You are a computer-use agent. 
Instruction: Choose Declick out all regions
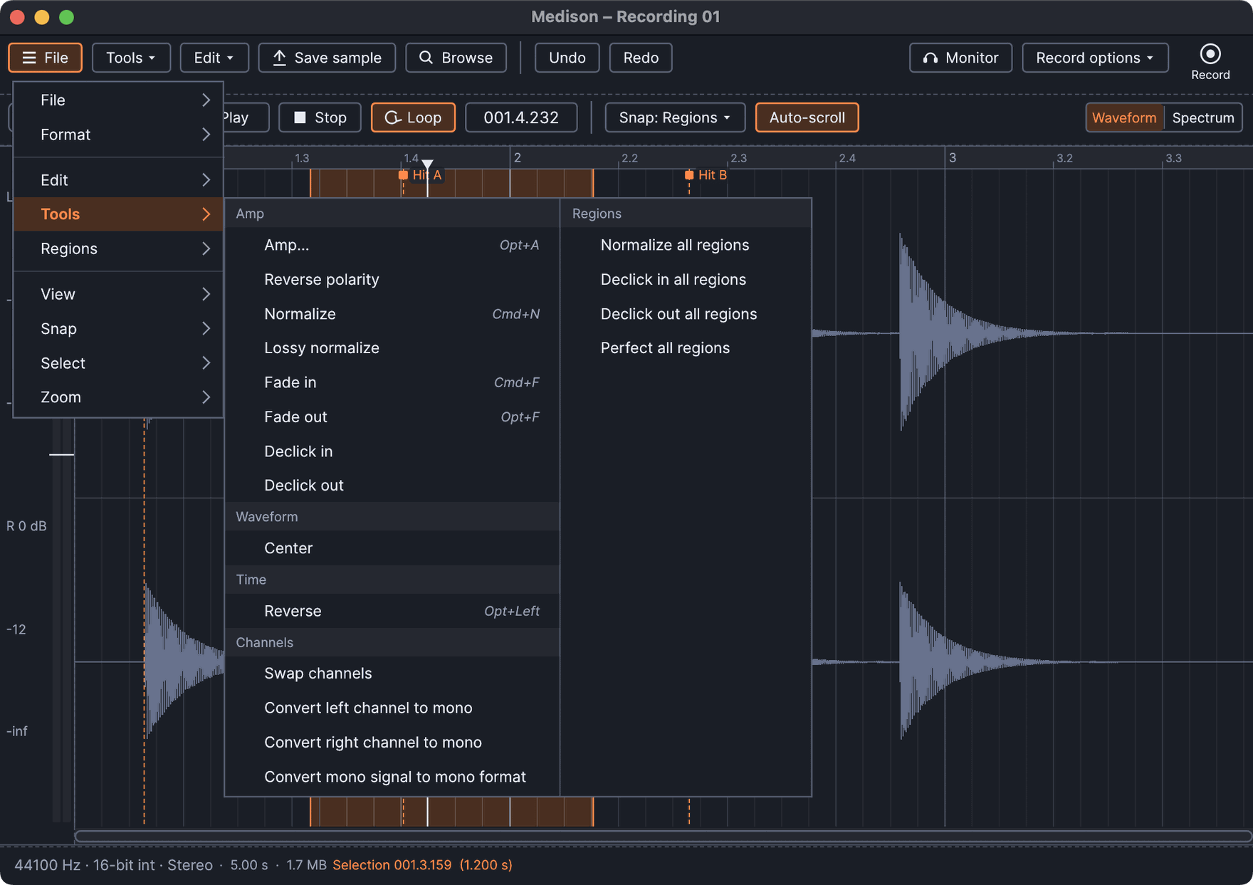pyautogui.click(x=686, y=314)
